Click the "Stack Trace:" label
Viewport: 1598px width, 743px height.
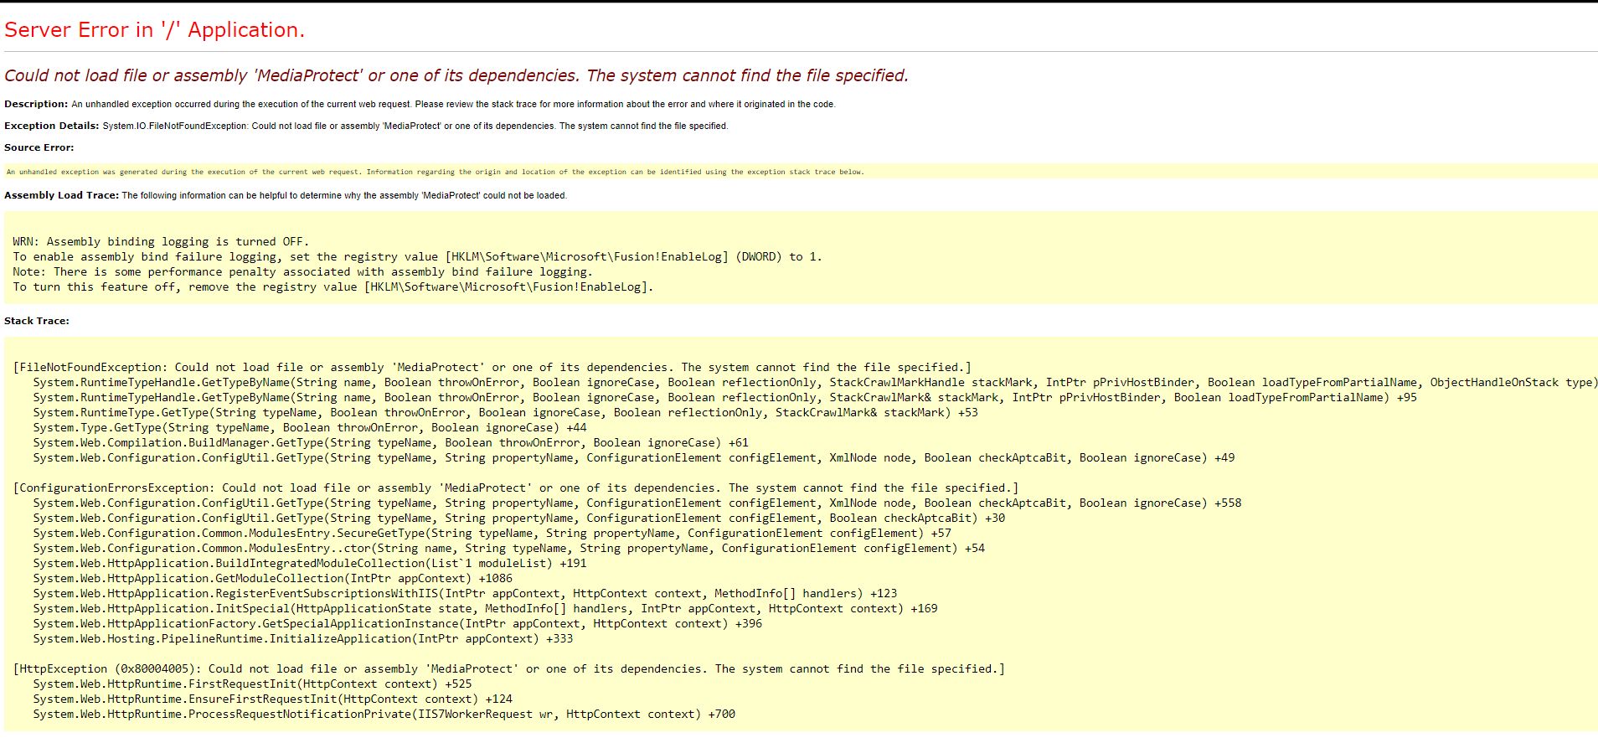pos(37,321)
